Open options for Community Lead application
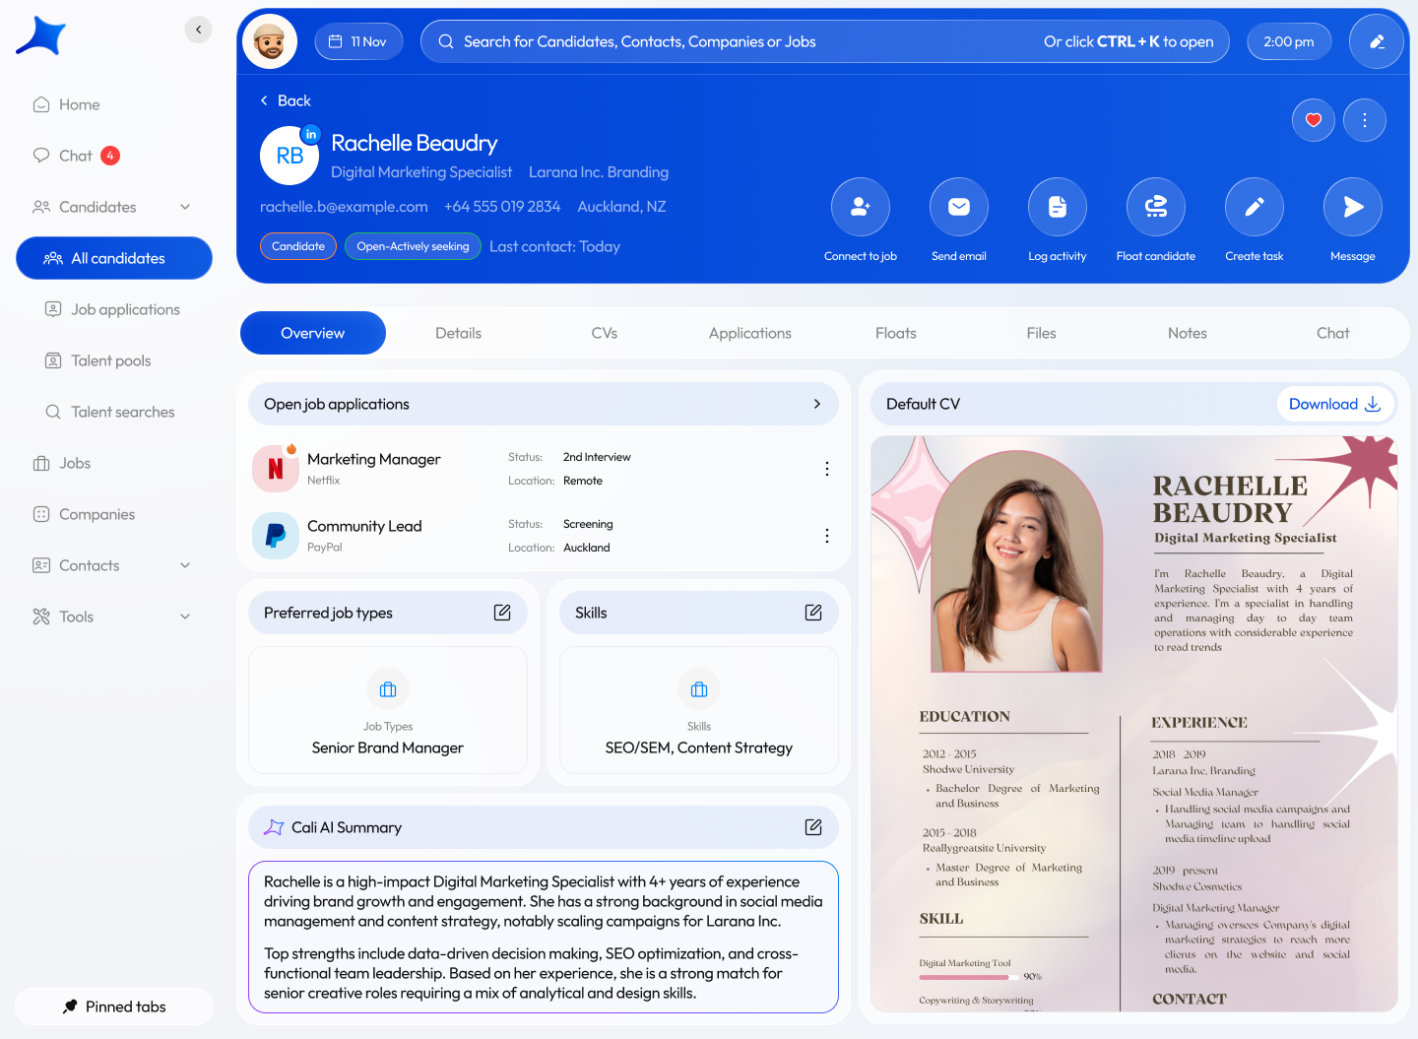 coord(827,536)
